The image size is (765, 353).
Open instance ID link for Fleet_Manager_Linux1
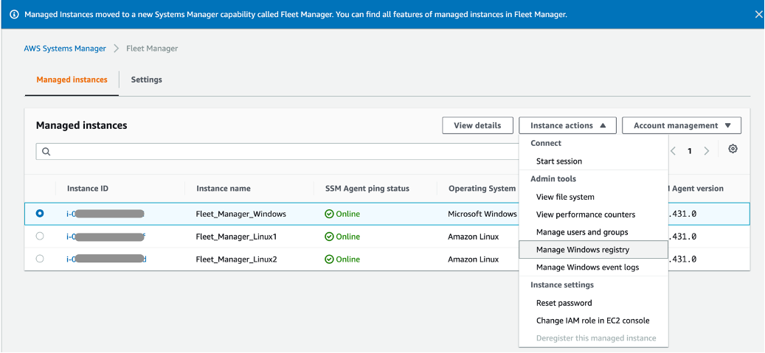[x=106, y=237]
